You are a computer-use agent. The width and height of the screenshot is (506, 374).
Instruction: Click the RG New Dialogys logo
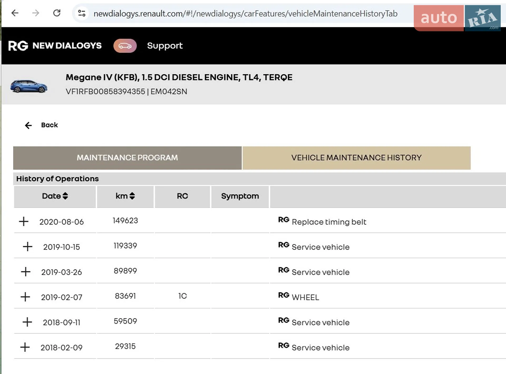pyautogui.click(x=55, y=46)
